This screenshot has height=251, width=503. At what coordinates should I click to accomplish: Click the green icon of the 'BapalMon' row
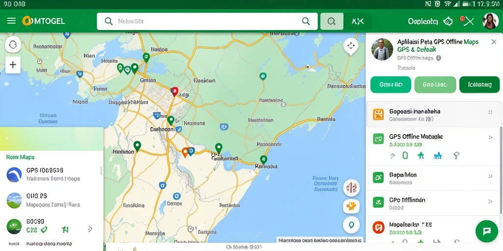pyautogui.click(x=378, y=177)
